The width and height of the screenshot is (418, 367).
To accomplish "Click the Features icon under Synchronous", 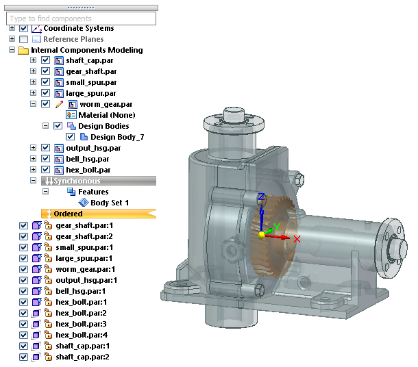I will 71,192.
